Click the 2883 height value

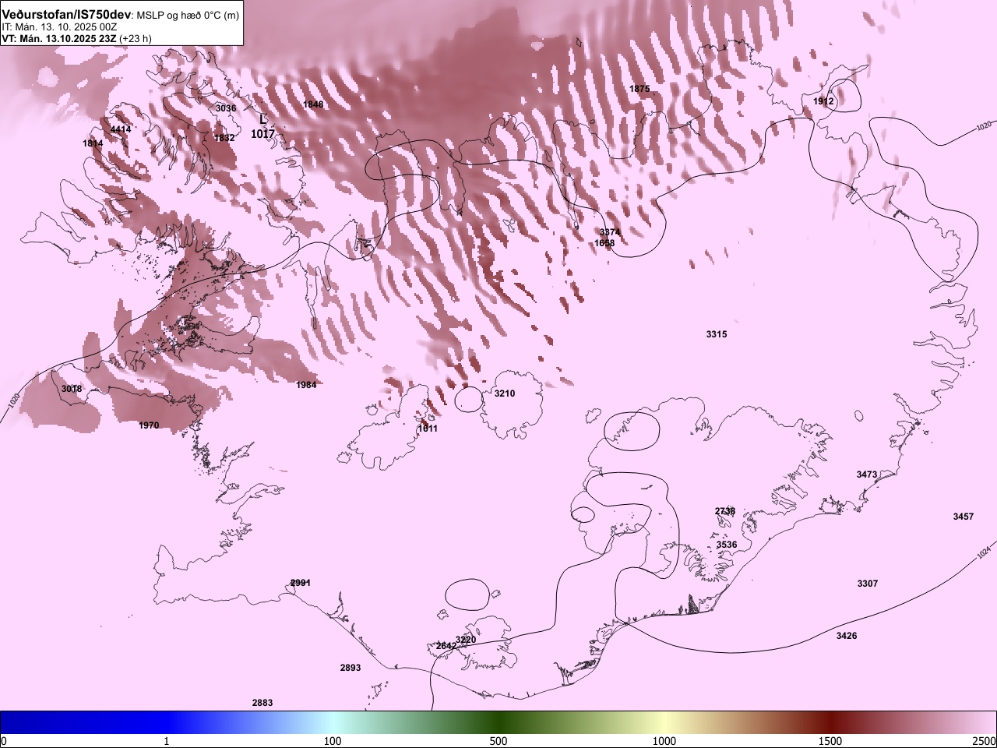click(262, 703)
